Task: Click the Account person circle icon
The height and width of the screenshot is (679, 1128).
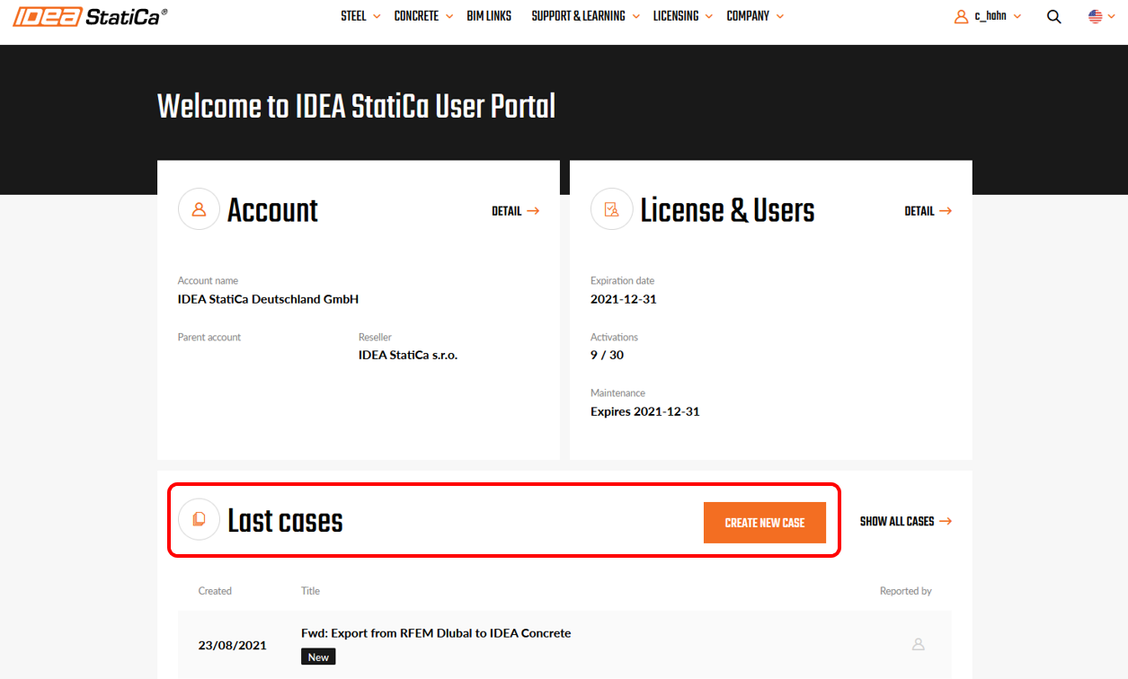Action: (199, 209)
